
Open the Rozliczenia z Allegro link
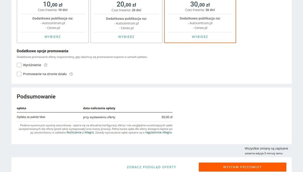[80, 133]
